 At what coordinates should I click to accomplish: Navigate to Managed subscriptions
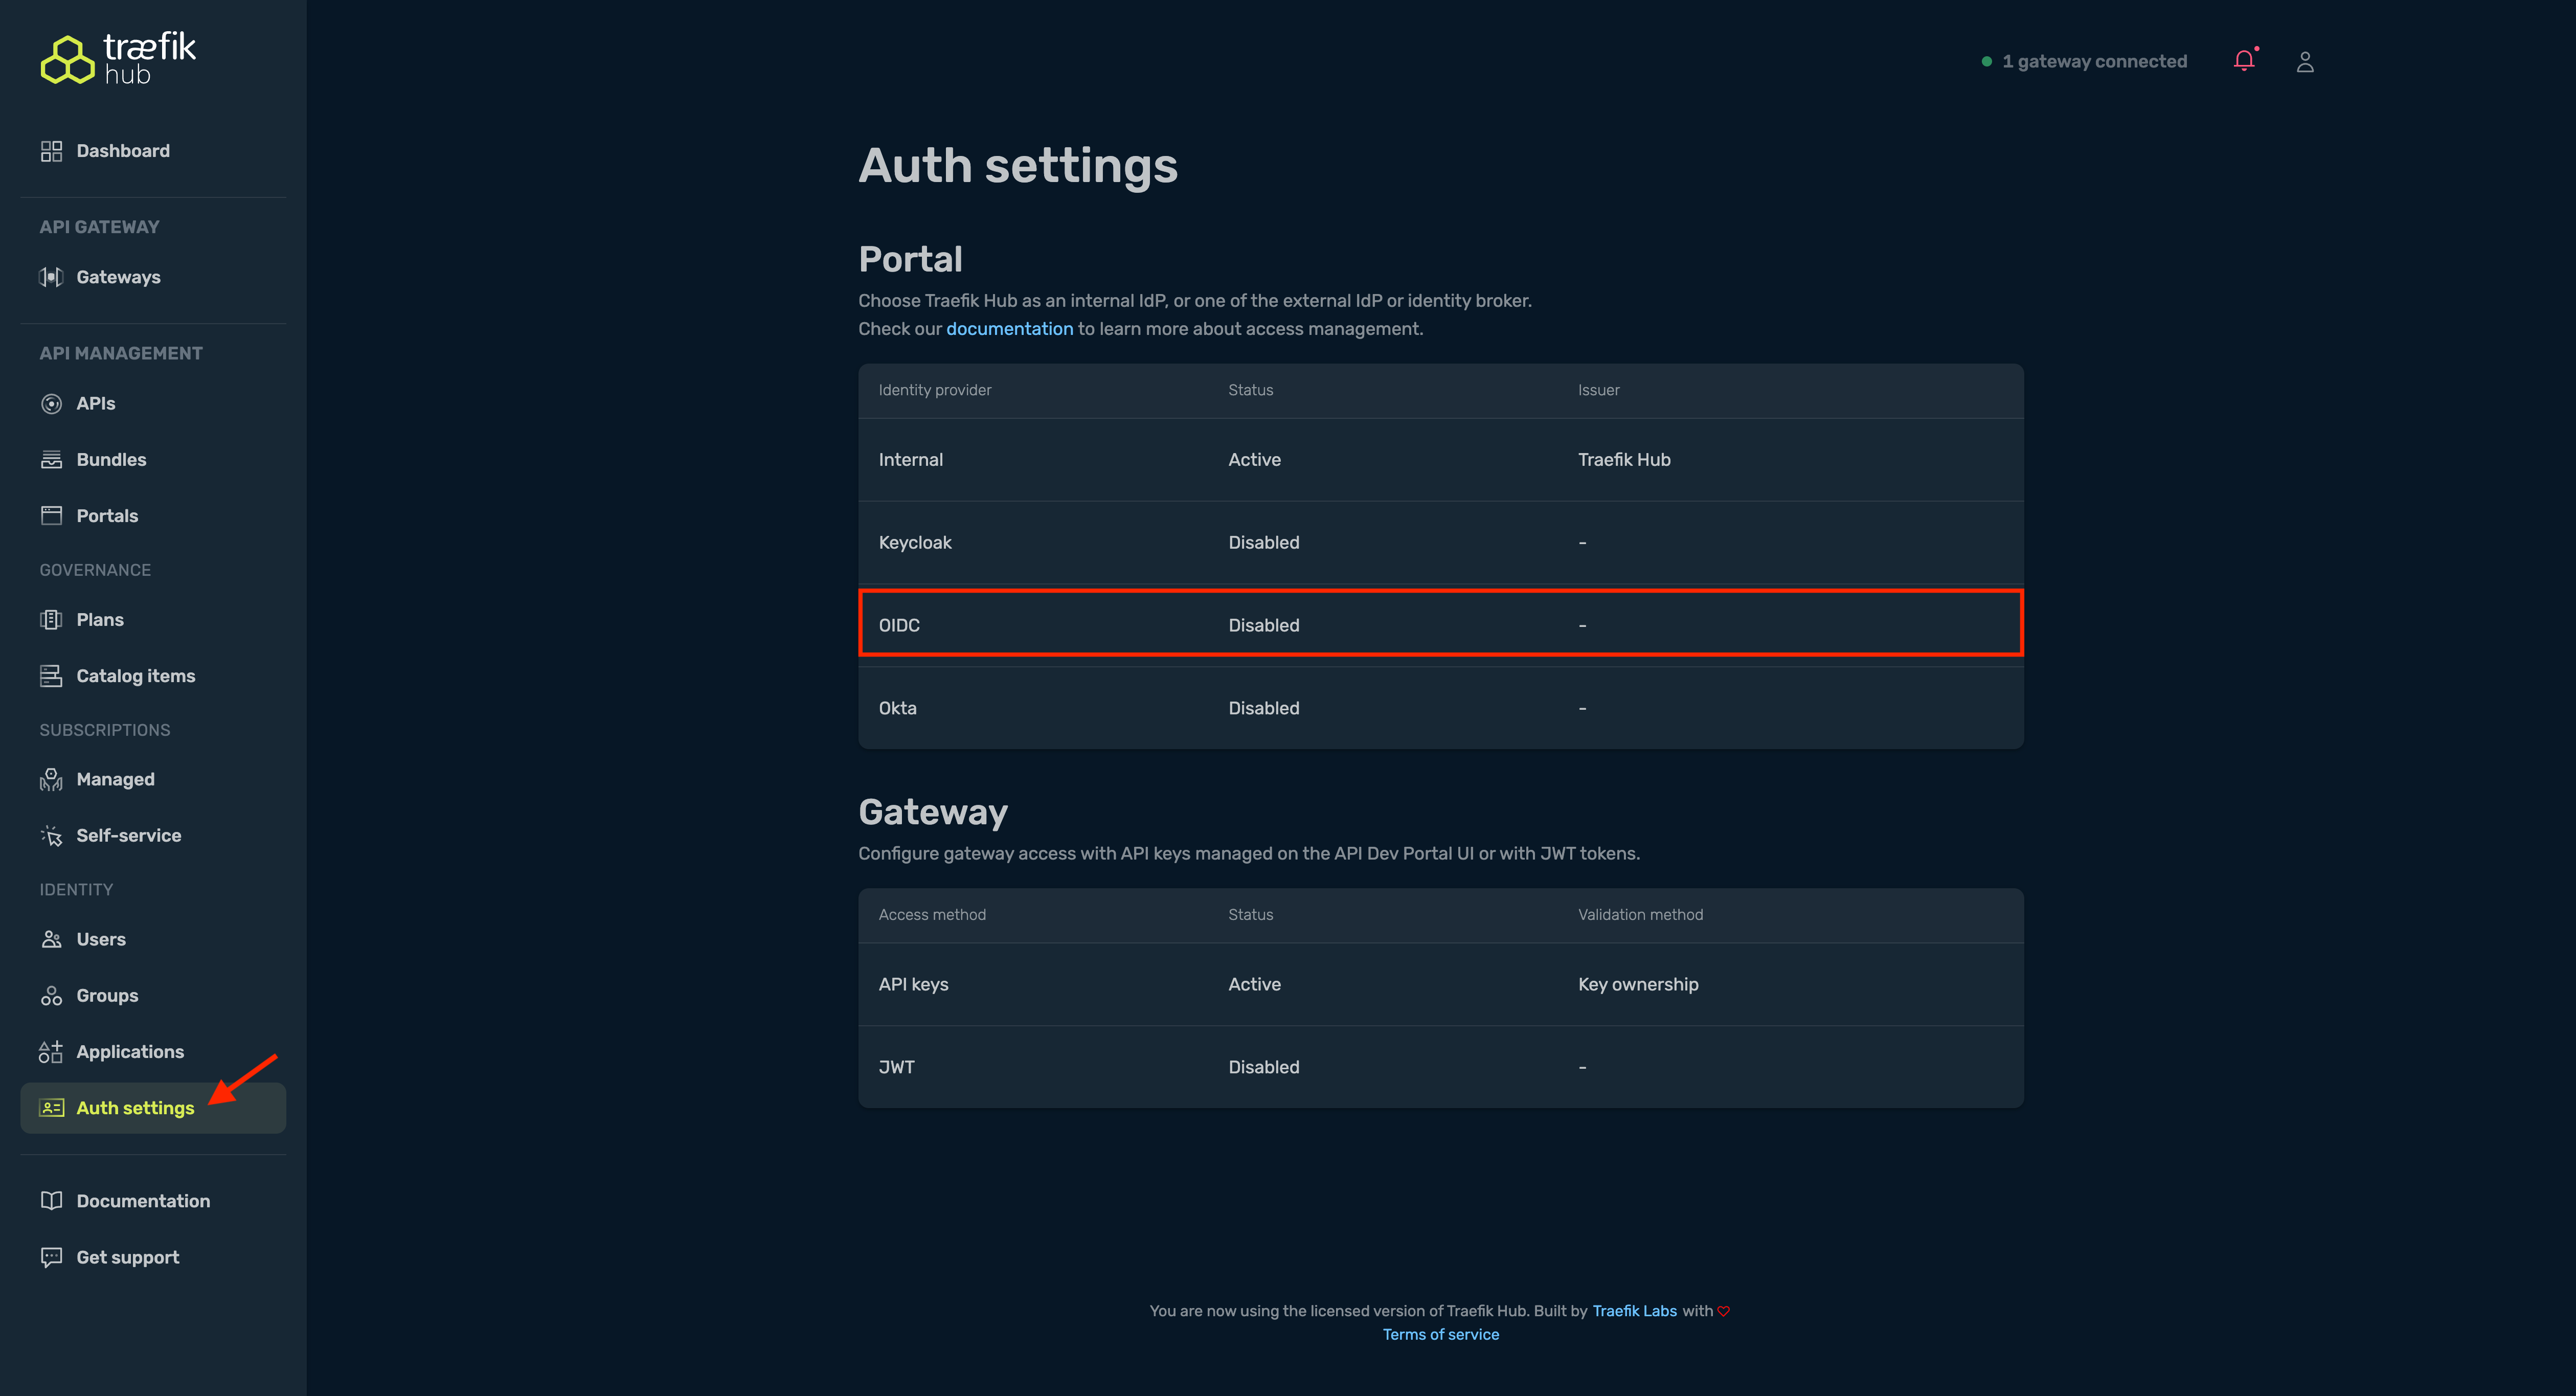click(x=115, y=779)
